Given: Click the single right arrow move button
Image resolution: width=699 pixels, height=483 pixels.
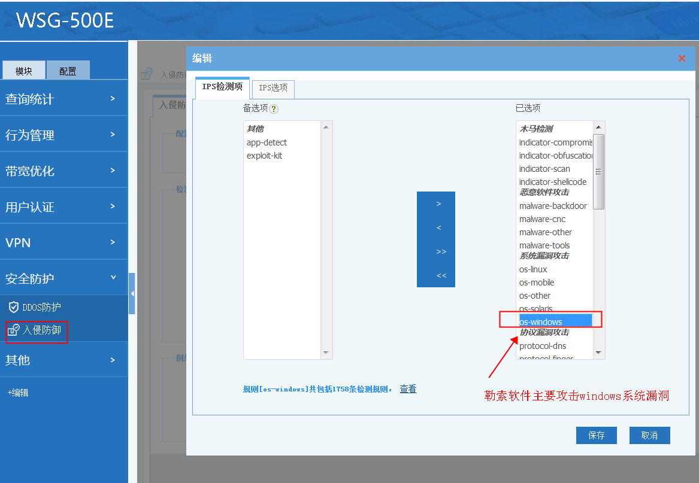Looking at the screenshot, I should click(x=438, y=204).
